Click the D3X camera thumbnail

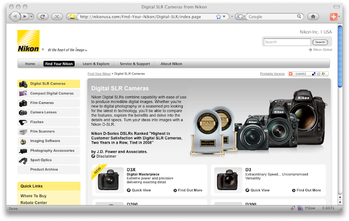(110, 180)
